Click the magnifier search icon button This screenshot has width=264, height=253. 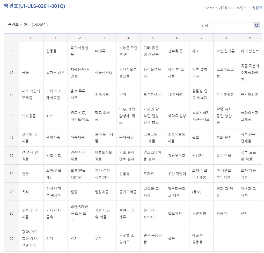tap(257, 25)
